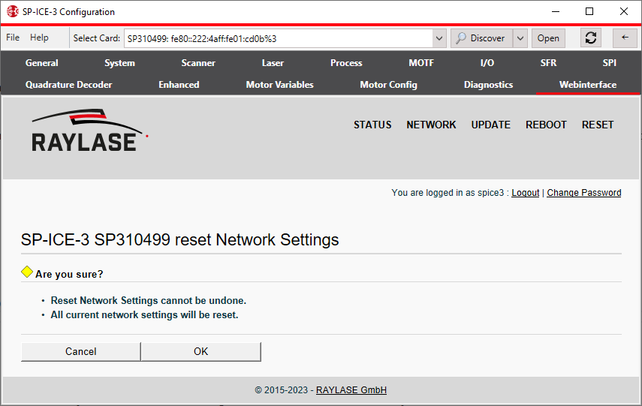Open the Enhanced tab
The width and height of the screenshot is (642, 406).
click(x=179, y=85)
